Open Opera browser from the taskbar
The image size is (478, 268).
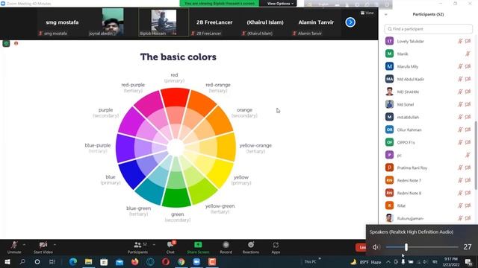pos(166,261)
